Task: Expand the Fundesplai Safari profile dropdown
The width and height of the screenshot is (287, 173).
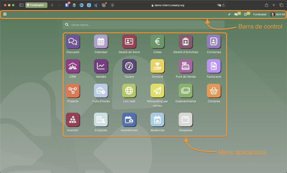Action: 36,5
